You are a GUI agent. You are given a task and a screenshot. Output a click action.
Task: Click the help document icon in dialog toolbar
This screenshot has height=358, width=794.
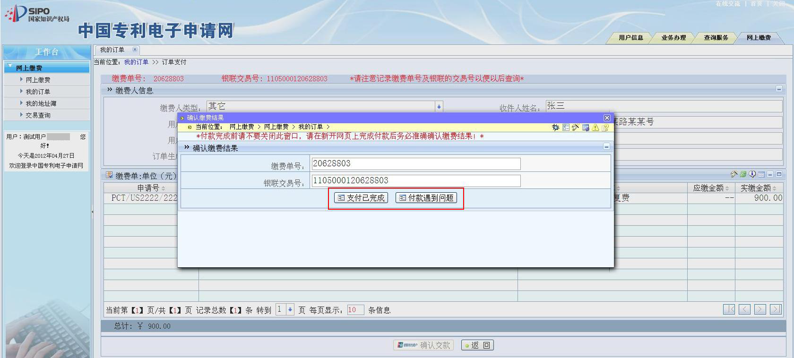click(x=605, y=128)
